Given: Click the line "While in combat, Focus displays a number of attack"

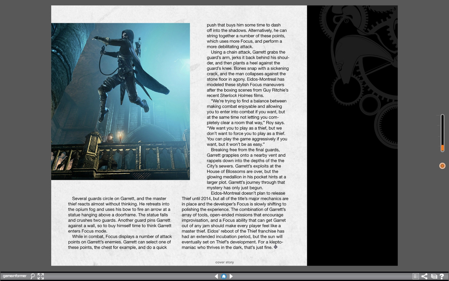Looking at the screenshot, I should (122, 237).
